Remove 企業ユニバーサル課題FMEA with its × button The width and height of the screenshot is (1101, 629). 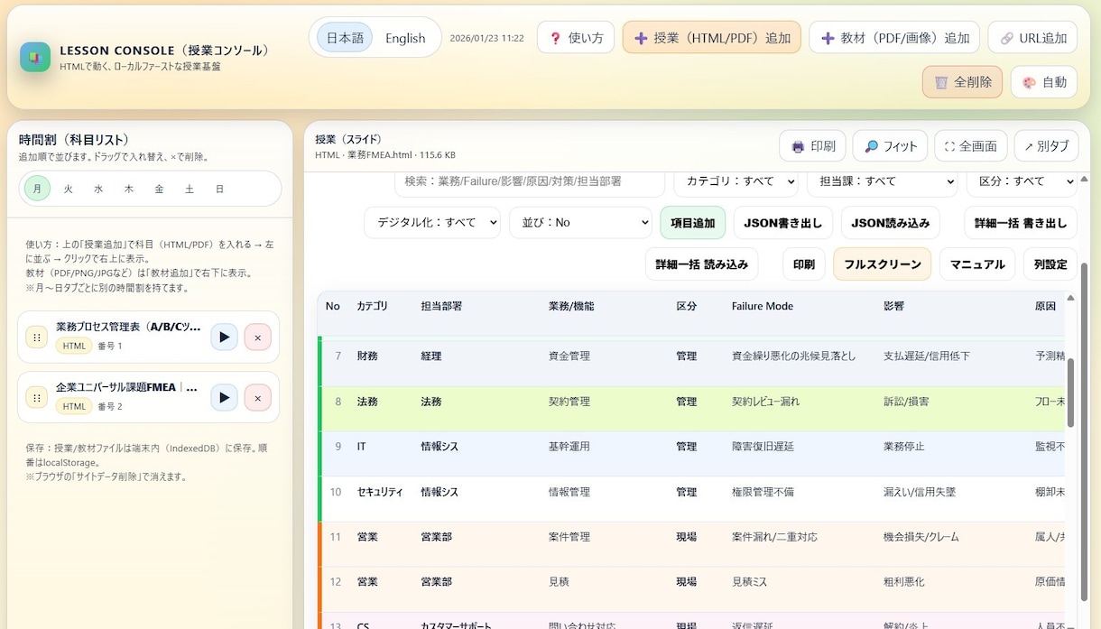257,397
